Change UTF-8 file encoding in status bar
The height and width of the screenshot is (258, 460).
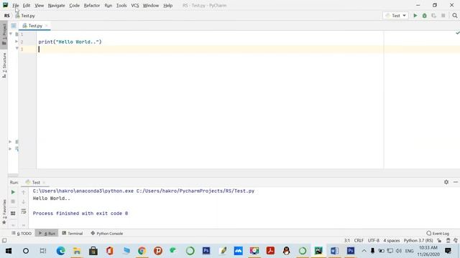coord(374,241)
